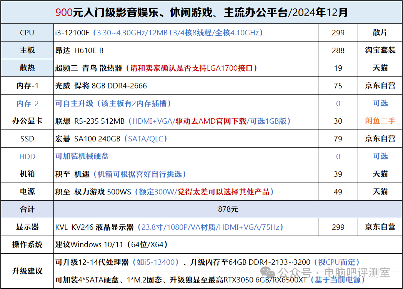Viewport: 403px width, 289px height.
Task: Click '可选' in the 内存-2 row
Action: tap(380, 103)
